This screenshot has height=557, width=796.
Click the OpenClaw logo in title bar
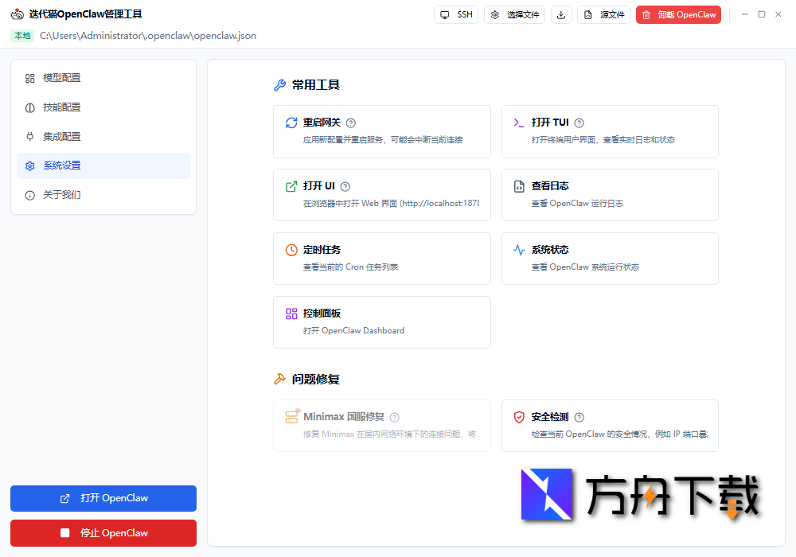tap(17, 14)
